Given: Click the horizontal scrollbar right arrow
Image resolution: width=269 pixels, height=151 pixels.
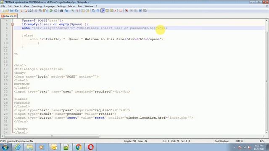Looking at the screenshot, I should (x=263, y=136).
